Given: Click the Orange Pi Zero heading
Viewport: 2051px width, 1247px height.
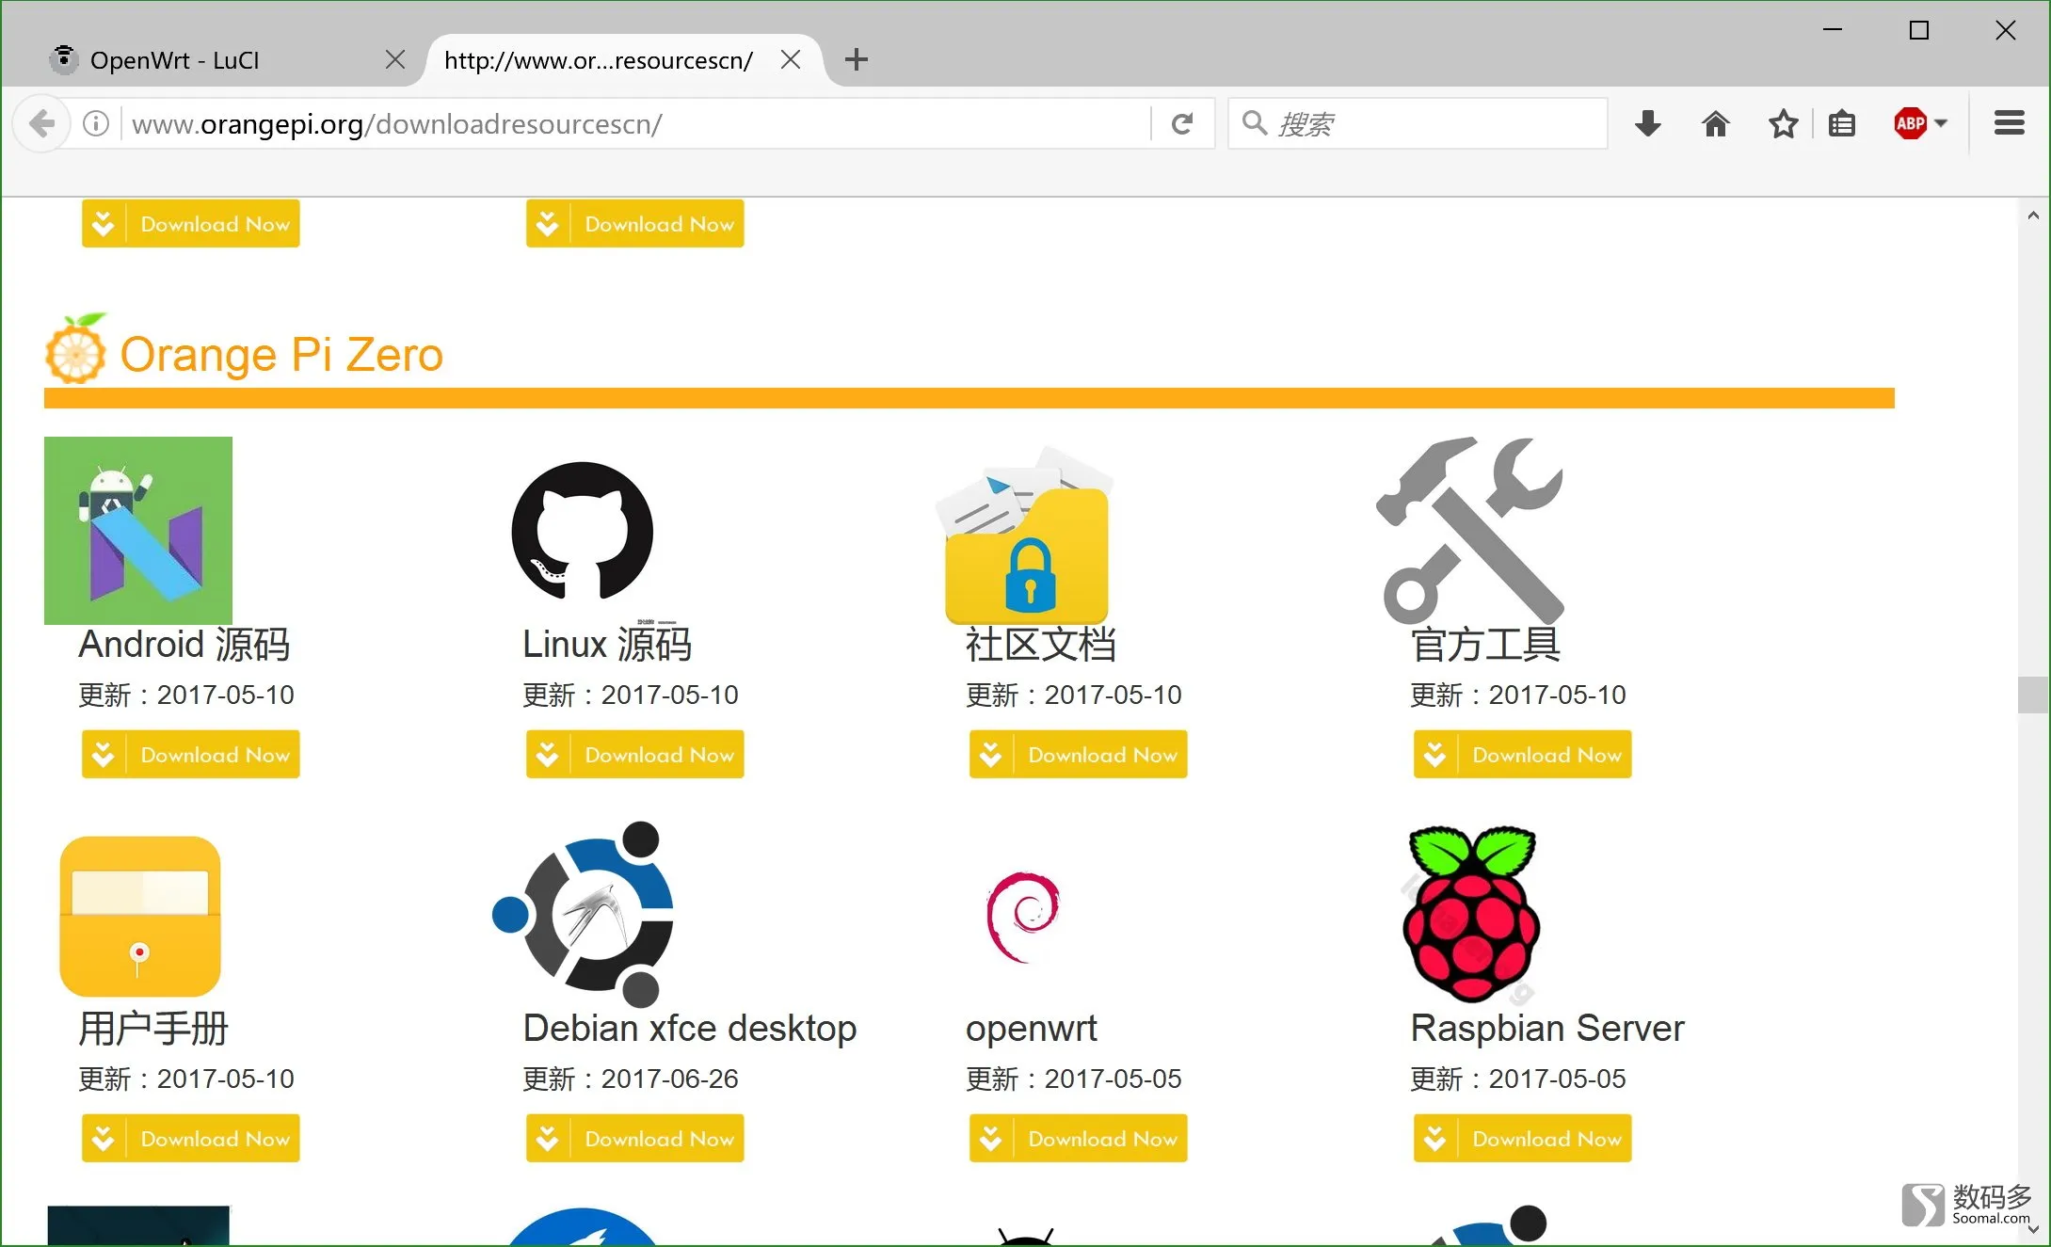Looking at the screenshot, I should point(281,355).
